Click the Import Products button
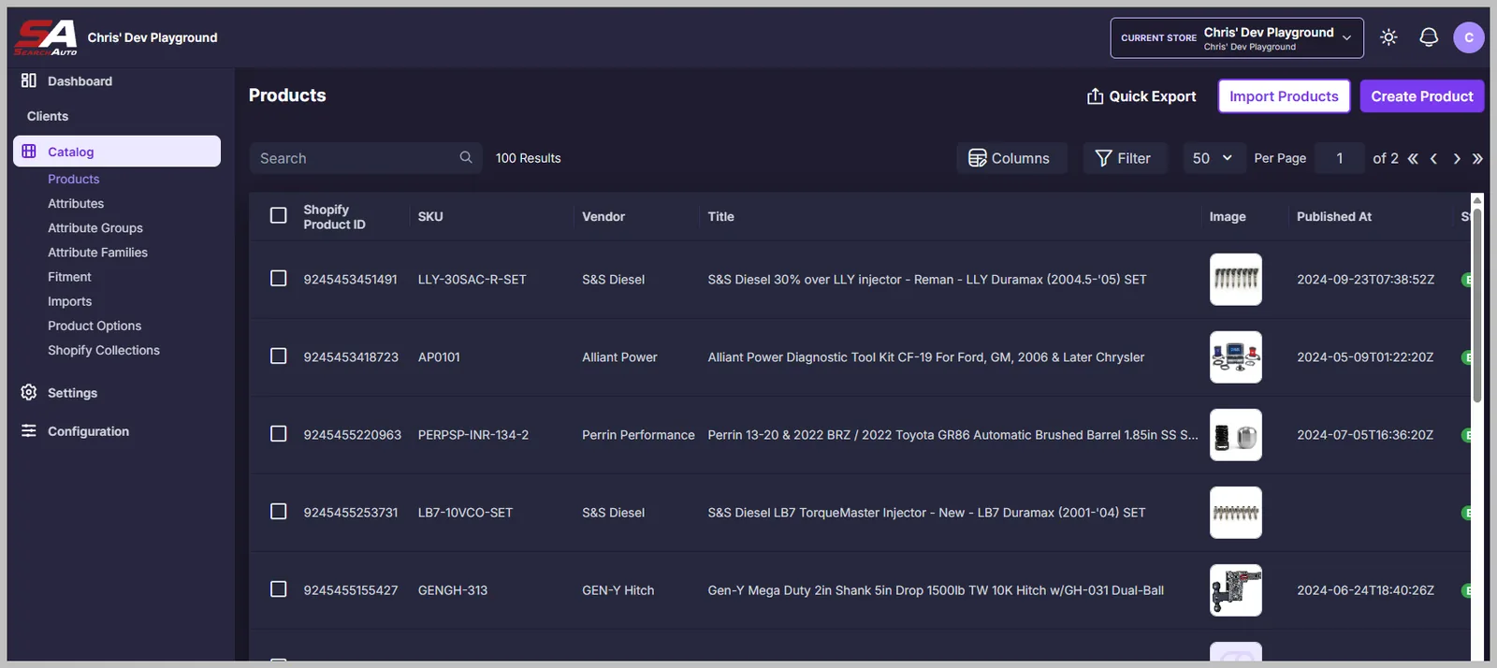The height and width of the screenshot is (668, 1497). click(x=1284, y=95)
